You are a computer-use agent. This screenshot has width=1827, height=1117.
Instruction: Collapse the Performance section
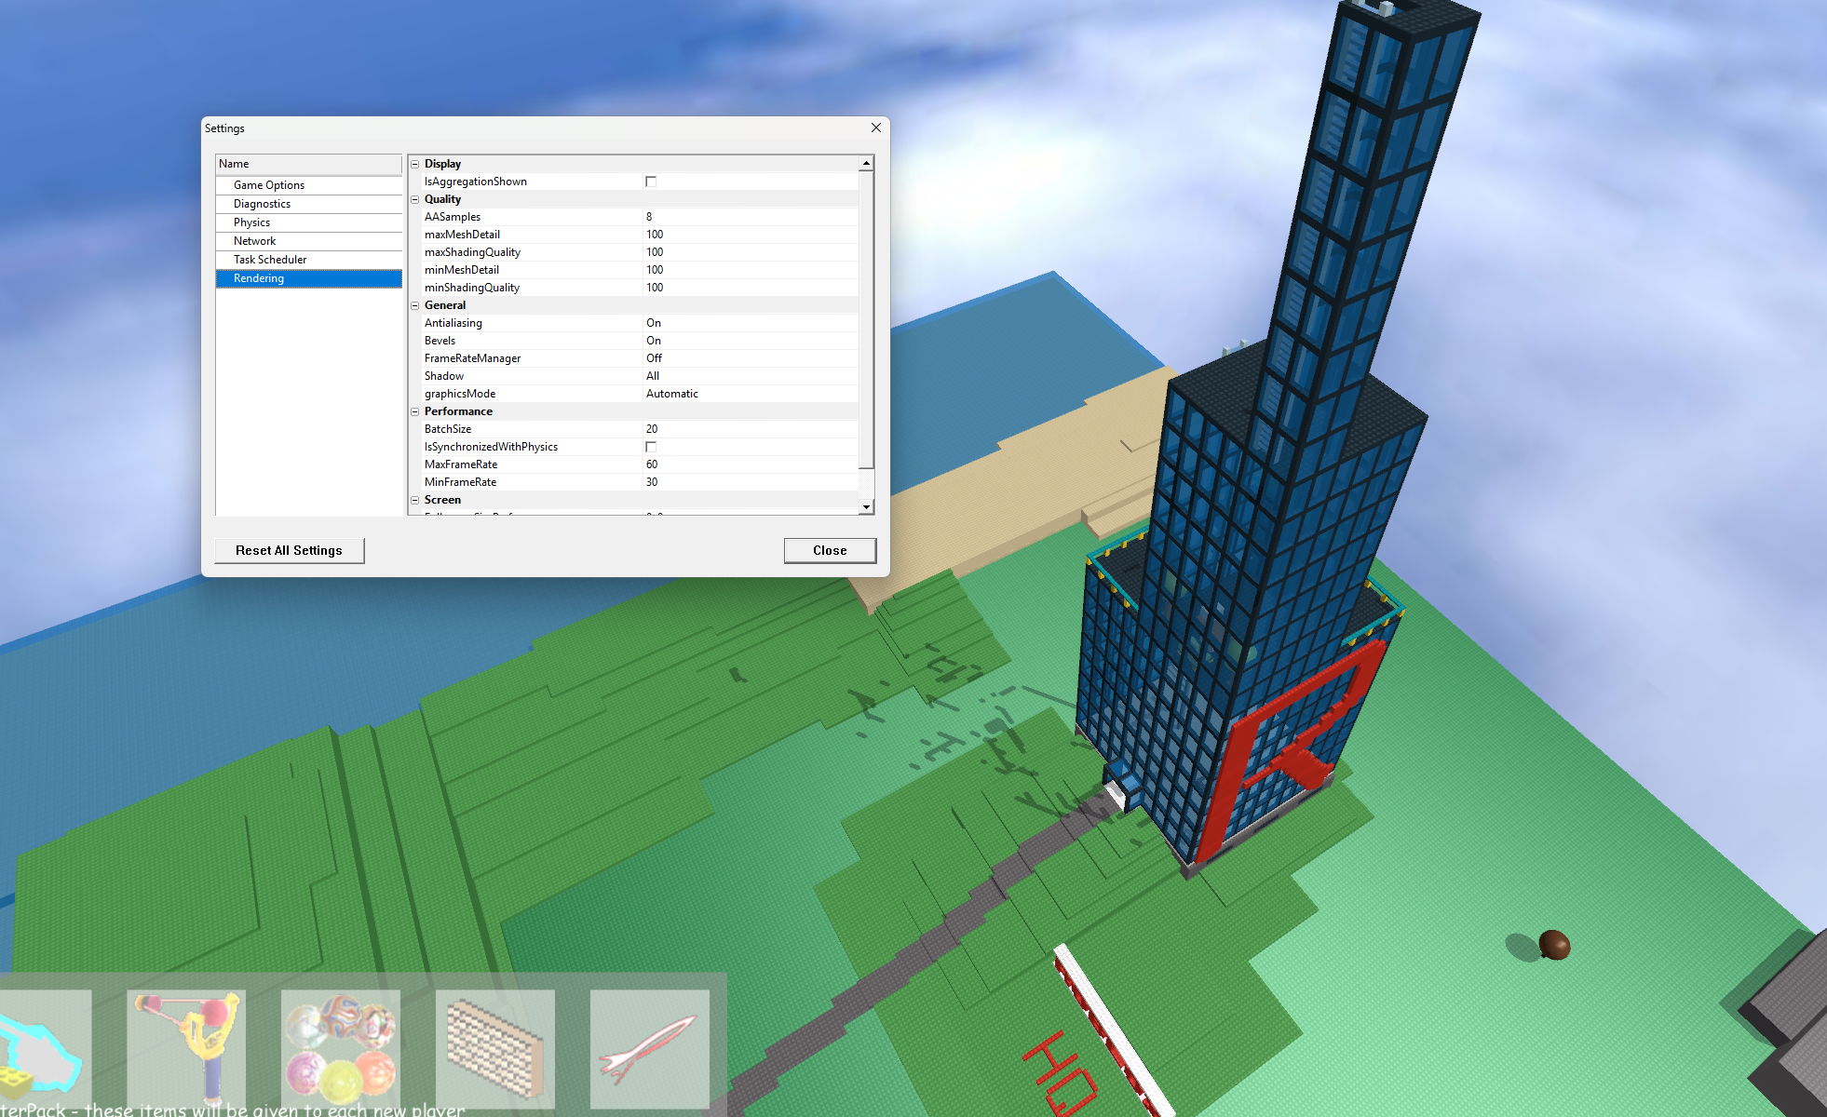click(415, 411)
